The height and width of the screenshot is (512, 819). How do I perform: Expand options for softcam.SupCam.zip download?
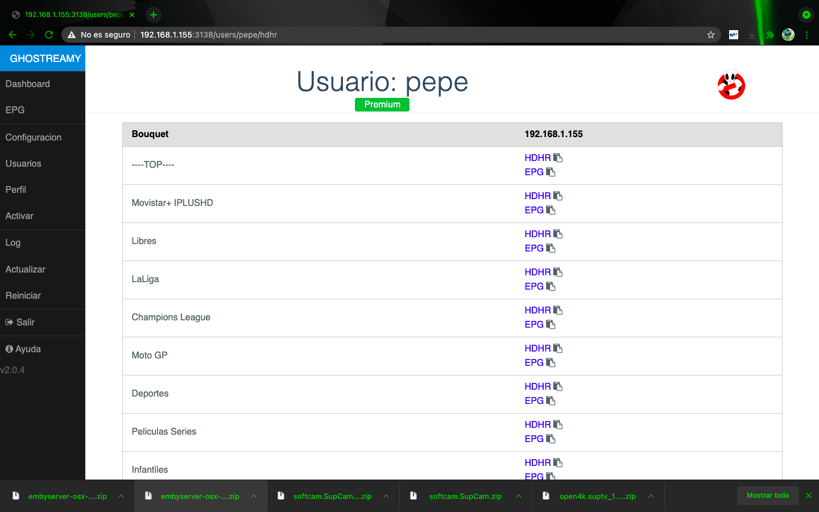tap(519, 496)
